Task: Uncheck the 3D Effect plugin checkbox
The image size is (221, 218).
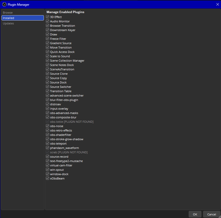Action: (x=48, y=17)
